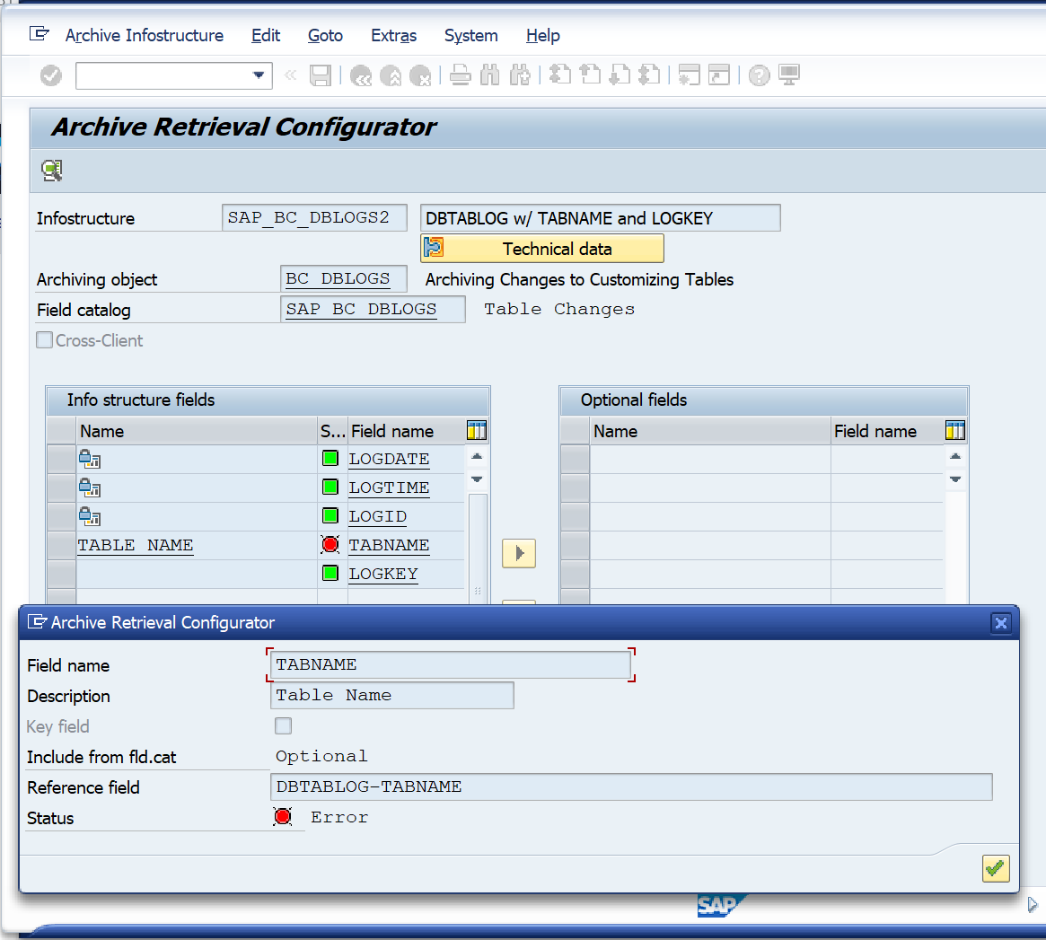Viewport: 1046px width, 940px height.
Task: Click the First Page icon
Action: click(x=559, y=74)
